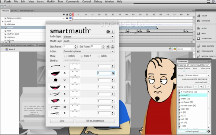Select the single frame radio in FrameSync
The width and height of the screenshot is (216, 135).
click(184, 71)
